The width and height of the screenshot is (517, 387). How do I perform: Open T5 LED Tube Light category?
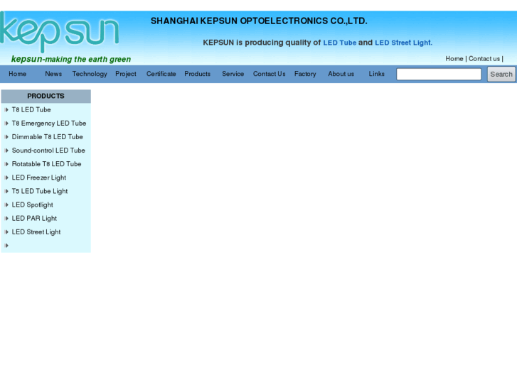coord(40,191)
